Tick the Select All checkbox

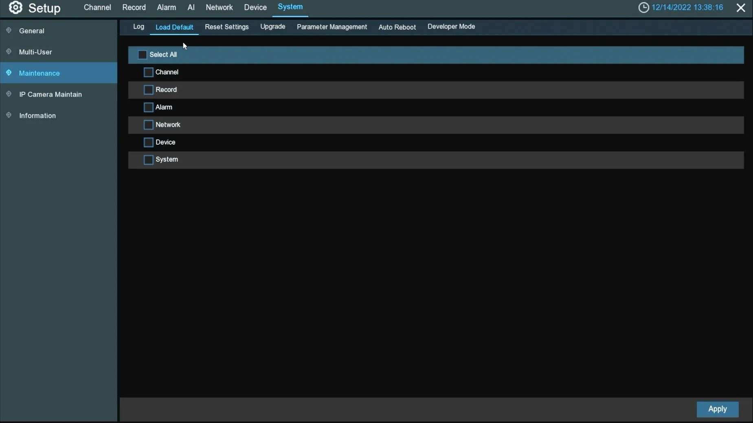click(143, 55)
